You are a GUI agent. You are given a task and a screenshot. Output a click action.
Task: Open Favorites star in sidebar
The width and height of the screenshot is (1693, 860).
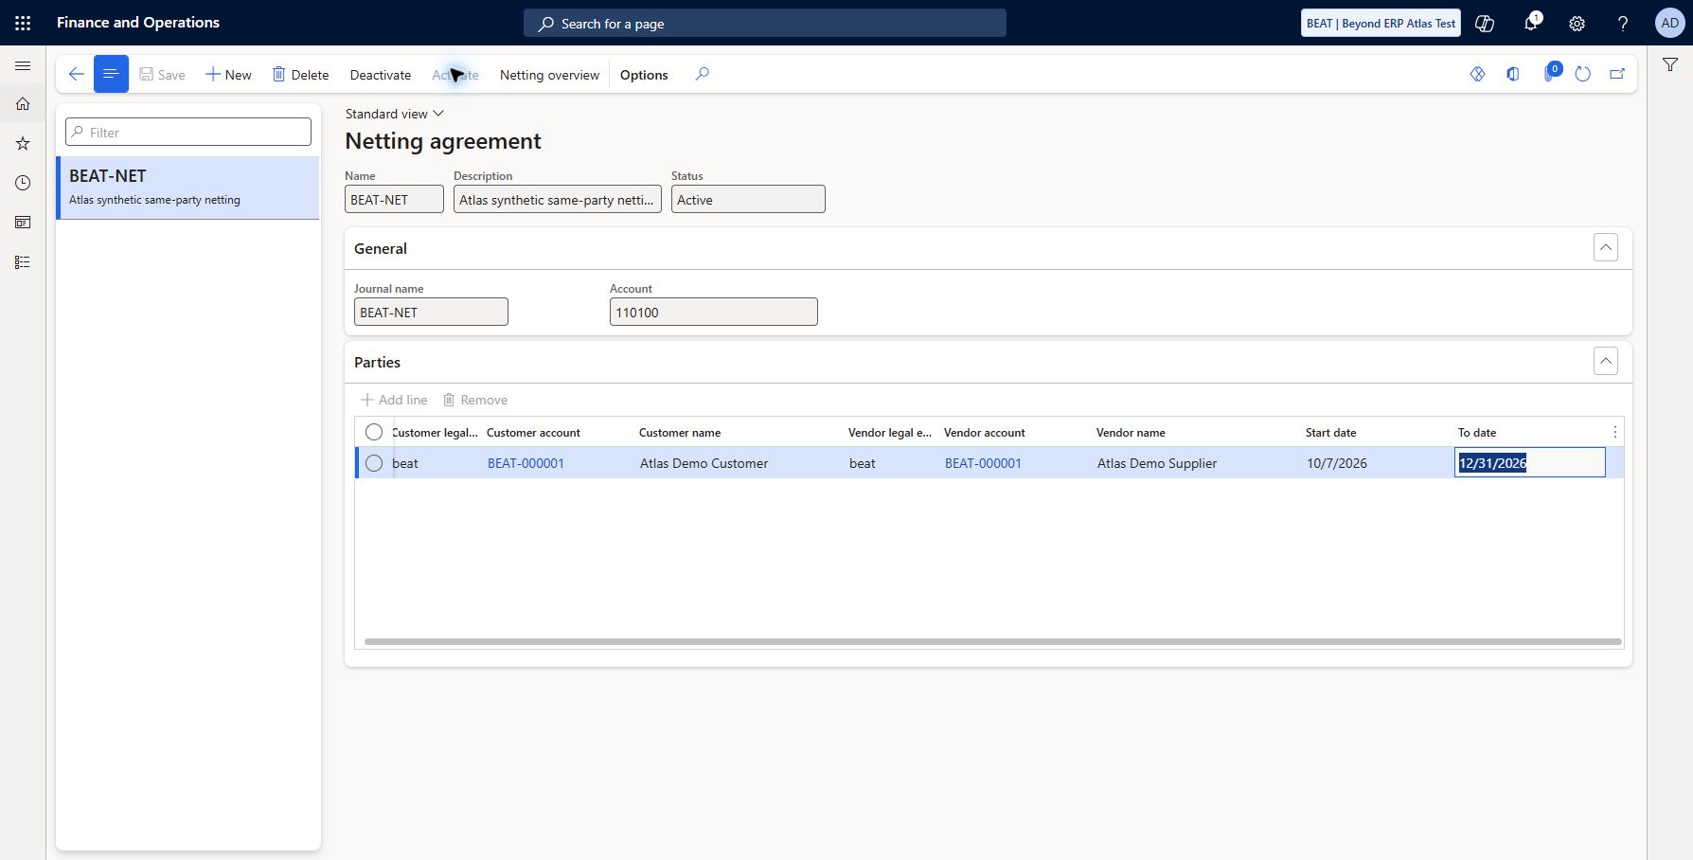coord(23,144)
